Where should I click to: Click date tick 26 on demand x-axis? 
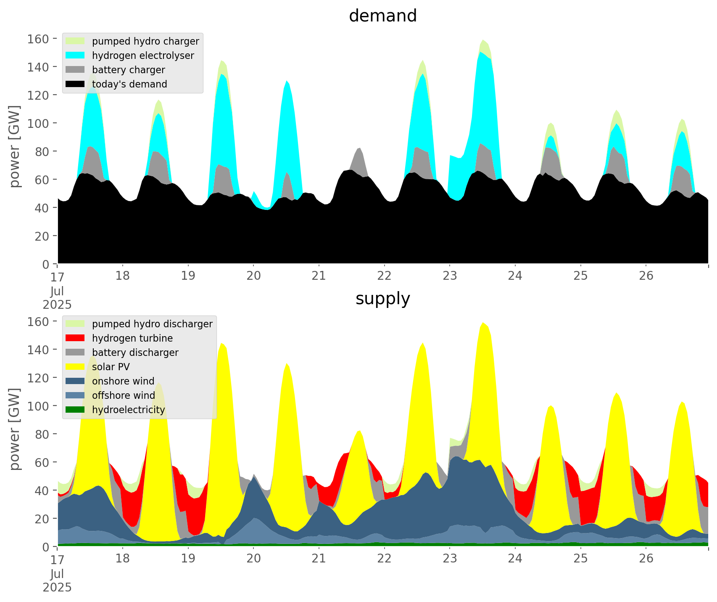point(646,276)
